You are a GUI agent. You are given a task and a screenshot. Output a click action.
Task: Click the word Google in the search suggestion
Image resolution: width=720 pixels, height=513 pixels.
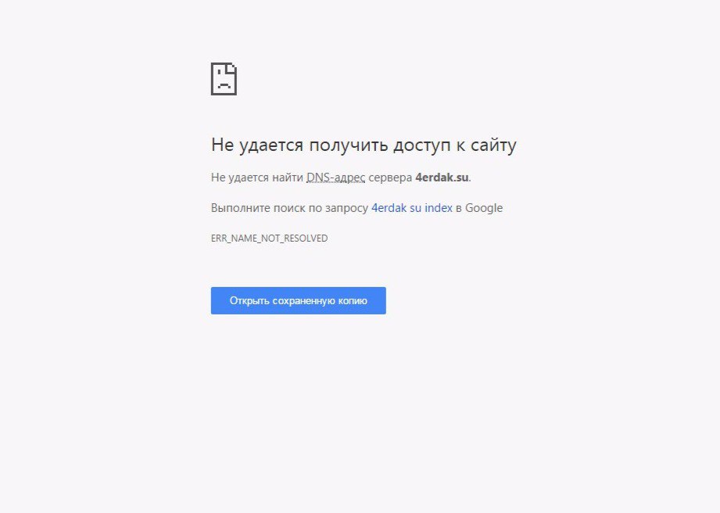click(484, 208)
